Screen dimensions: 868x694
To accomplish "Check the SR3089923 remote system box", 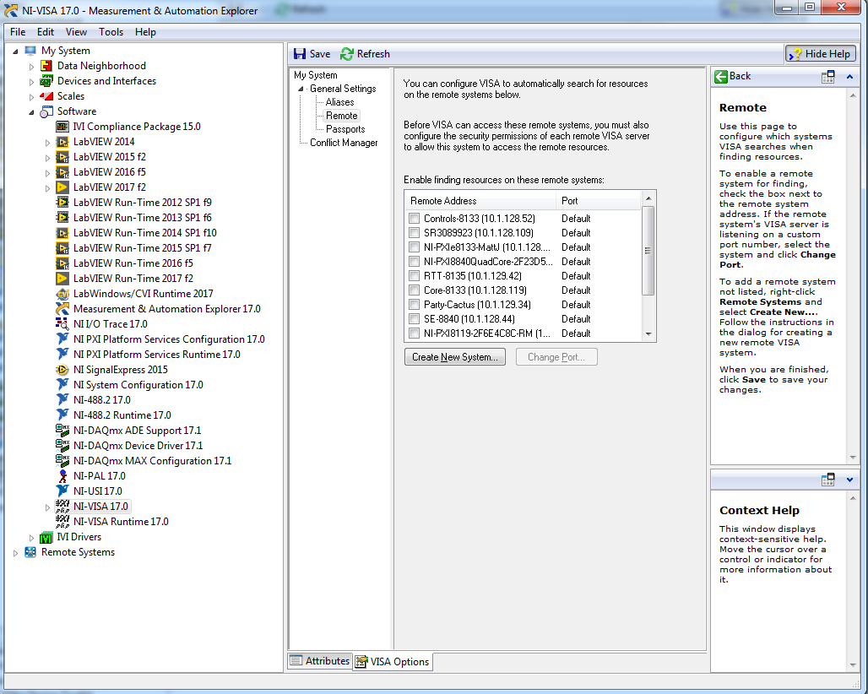I will coord(414,233).
